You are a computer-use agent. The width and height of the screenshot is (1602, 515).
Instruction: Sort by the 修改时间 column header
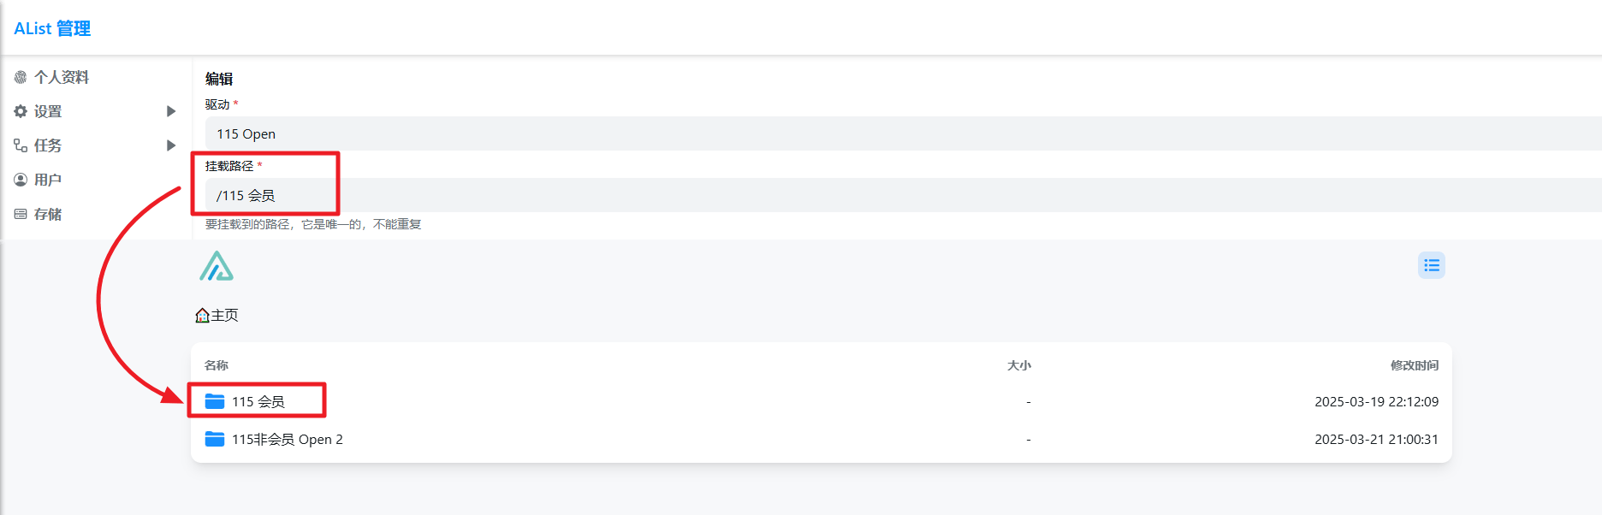click(x=1414, y=365)
